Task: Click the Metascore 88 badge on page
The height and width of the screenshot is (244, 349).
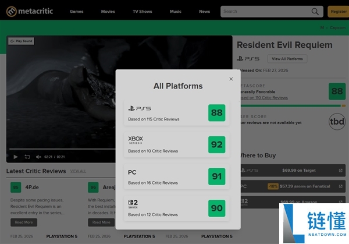Action: [x=337, y=91]
